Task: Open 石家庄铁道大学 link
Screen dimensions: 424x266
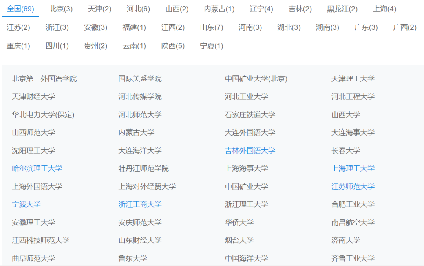Action: tap(250, 115)
